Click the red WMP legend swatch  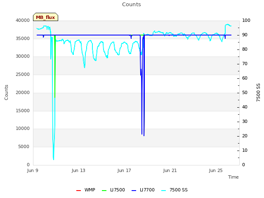[79, 191]
